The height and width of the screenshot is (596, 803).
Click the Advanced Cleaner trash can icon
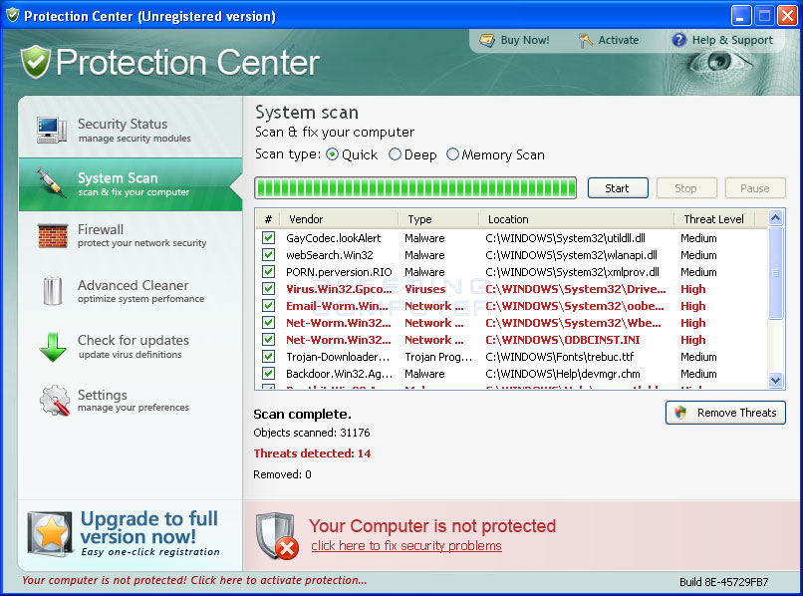pos(53,291)
